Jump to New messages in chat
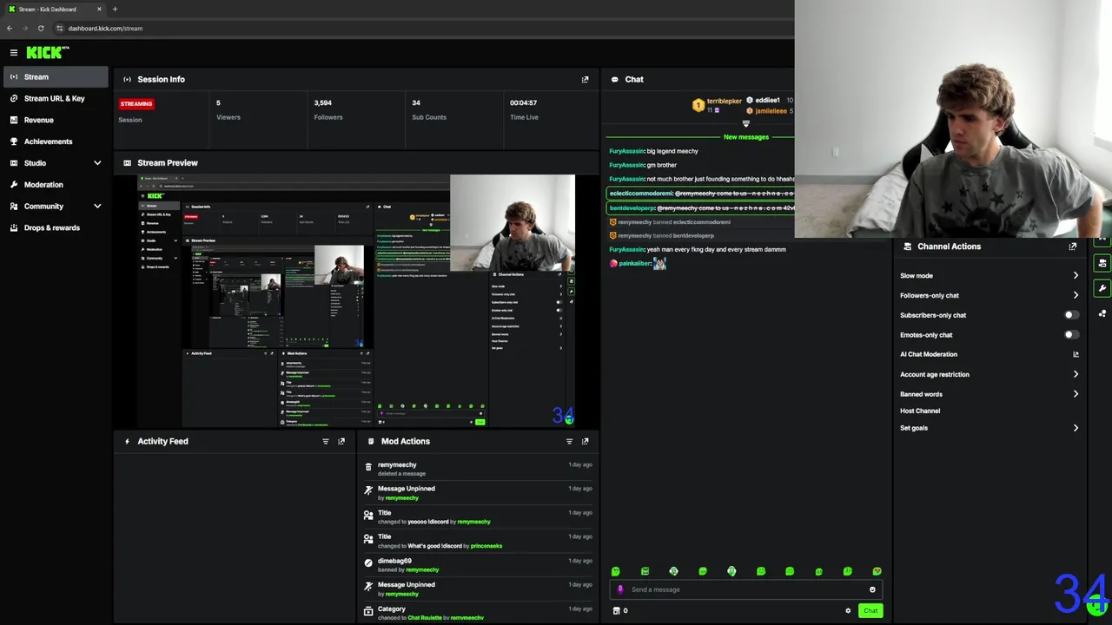 coord(745,137)
